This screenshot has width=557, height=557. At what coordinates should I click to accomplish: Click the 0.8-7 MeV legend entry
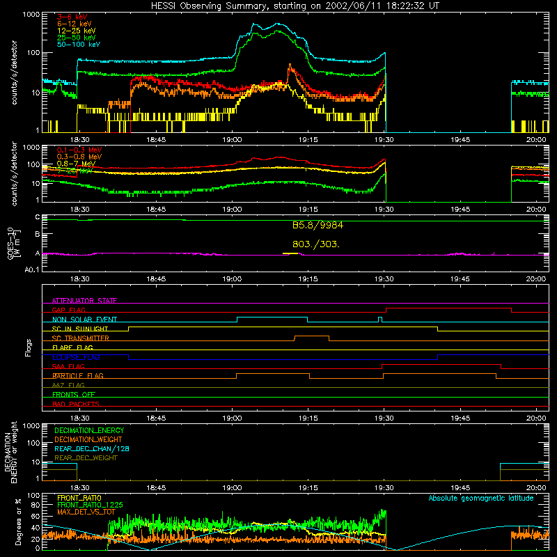tap(76, 164)
